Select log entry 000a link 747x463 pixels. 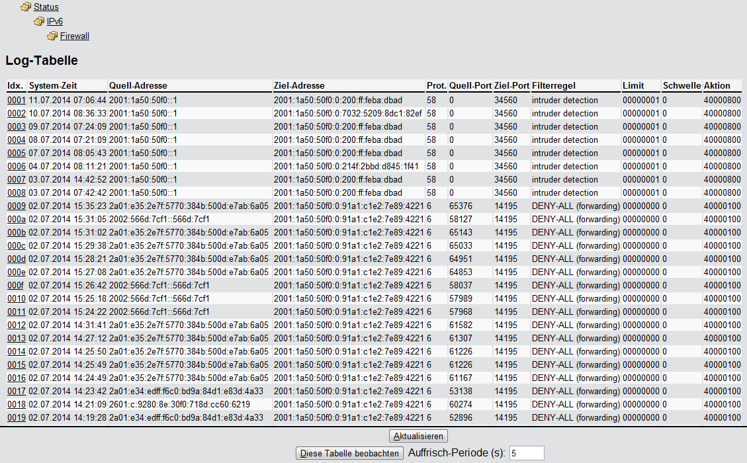click(16, 220)
